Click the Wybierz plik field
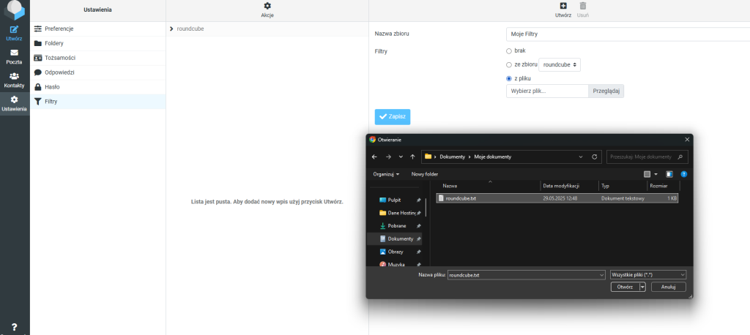 pos(547,91)
